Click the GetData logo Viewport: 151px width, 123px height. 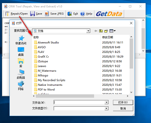coord(109,14)
